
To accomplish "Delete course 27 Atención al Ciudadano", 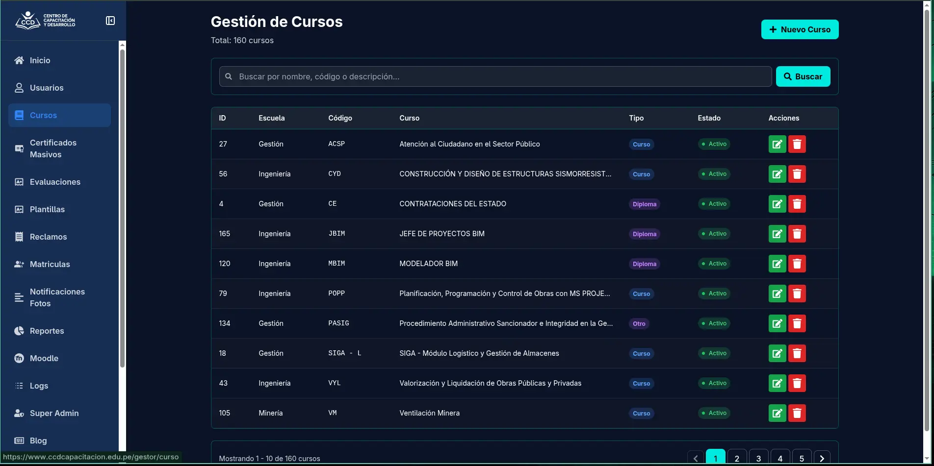I will 797,144.
